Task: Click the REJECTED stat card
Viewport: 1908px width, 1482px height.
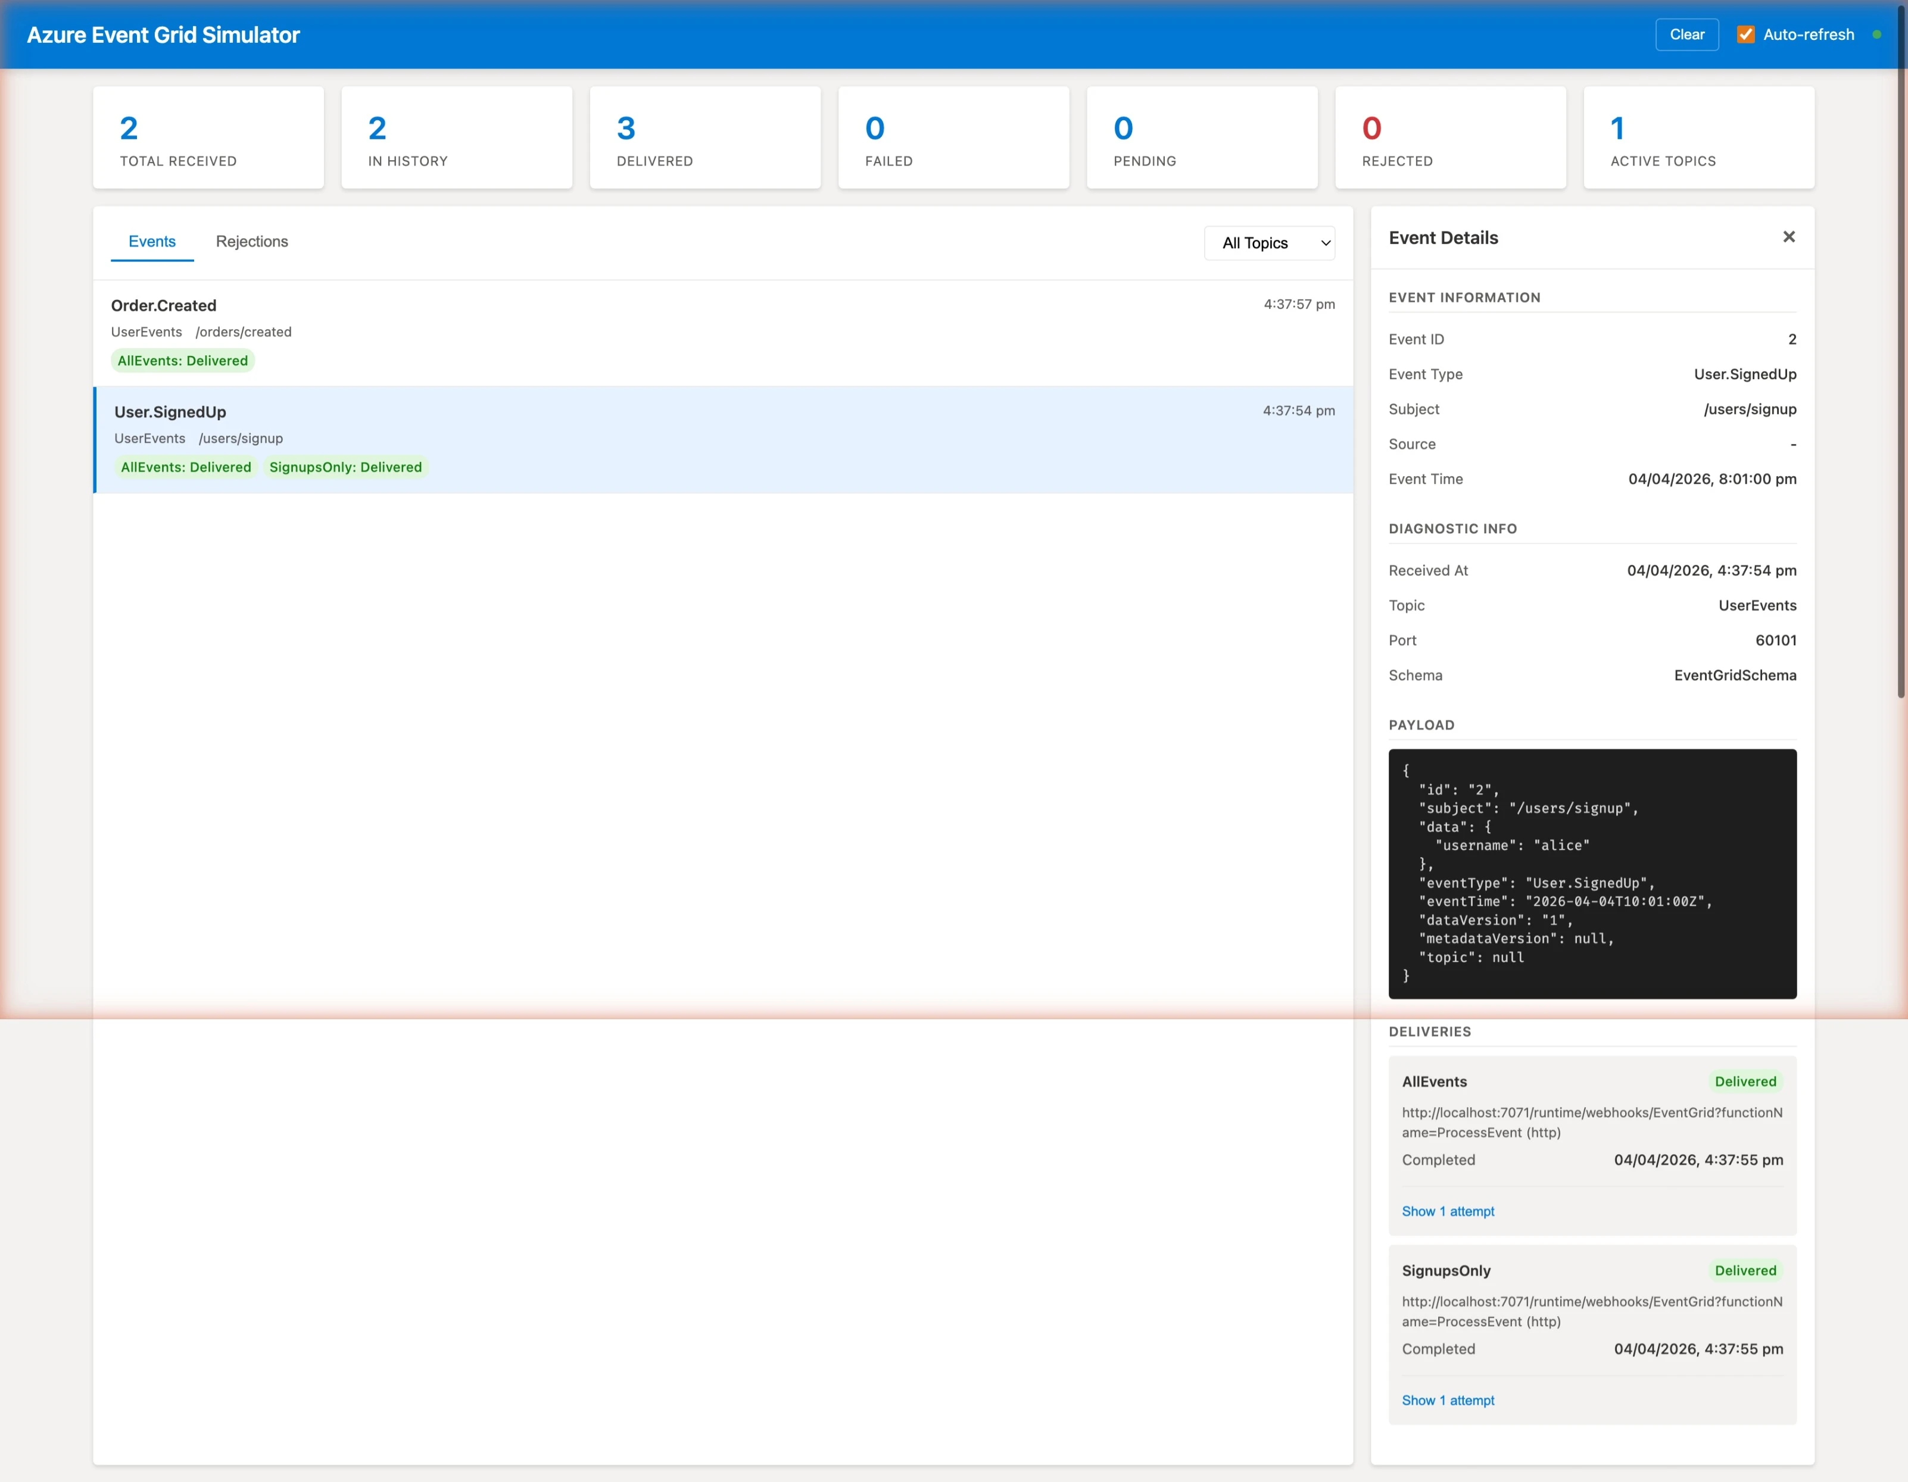Action: coord(1450,137)
